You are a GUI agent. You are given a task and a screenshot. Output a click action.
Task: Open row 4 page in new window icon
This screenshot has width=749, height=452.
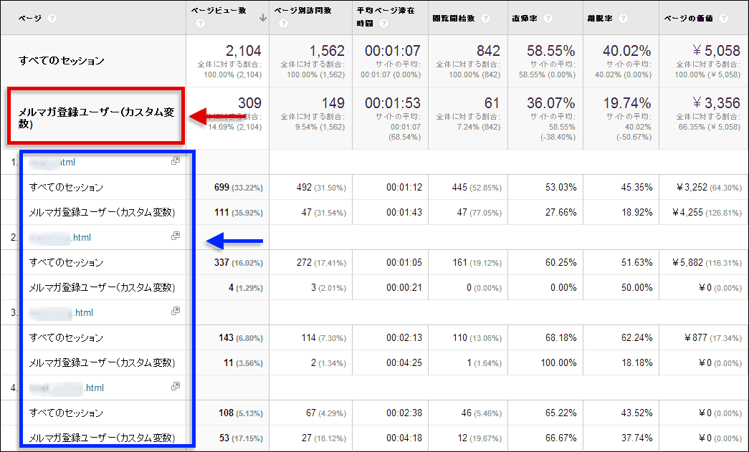(x=175, y=387)
